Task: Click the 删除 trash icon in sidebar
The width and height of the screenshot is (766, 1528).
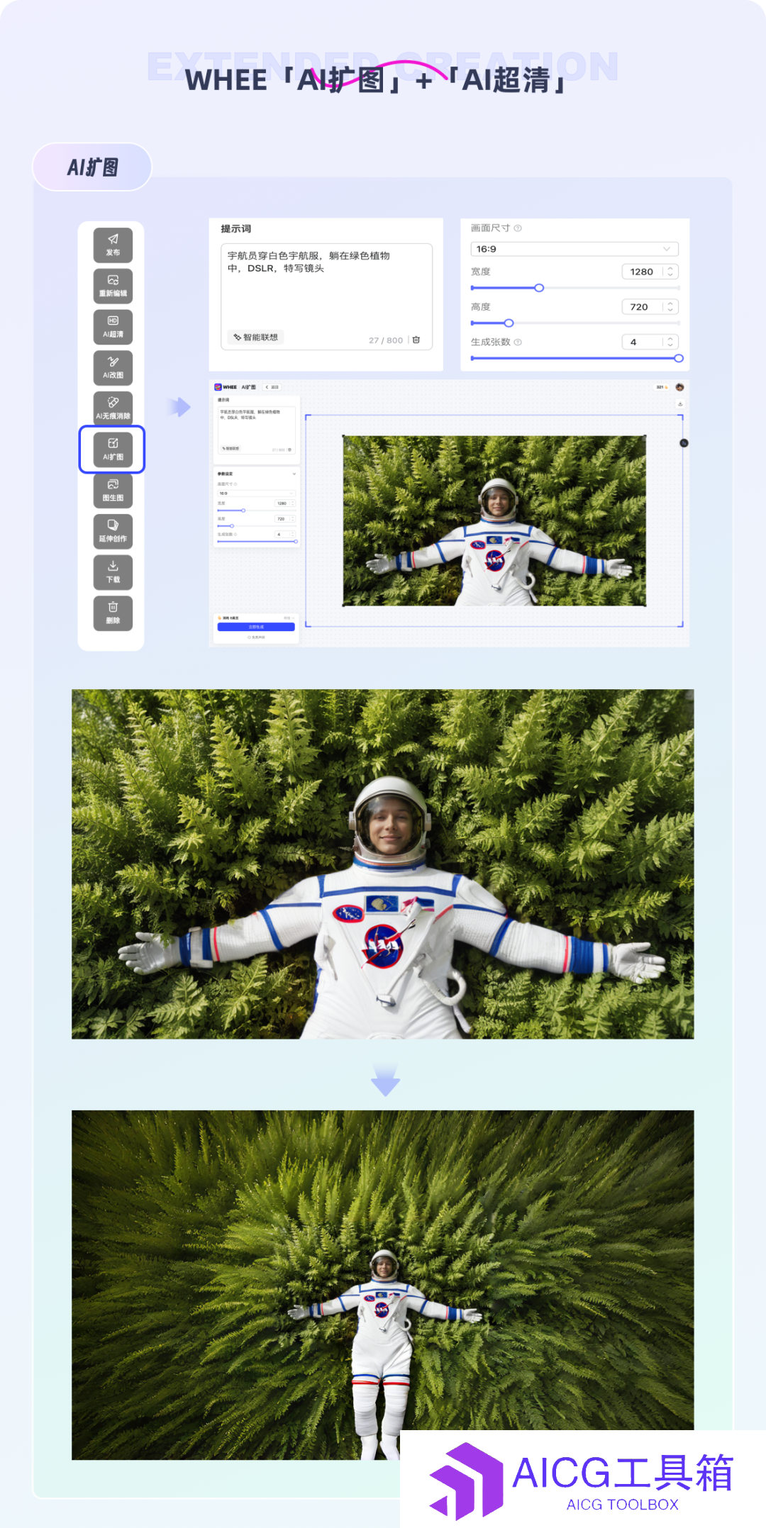Action: coord(113,613)
